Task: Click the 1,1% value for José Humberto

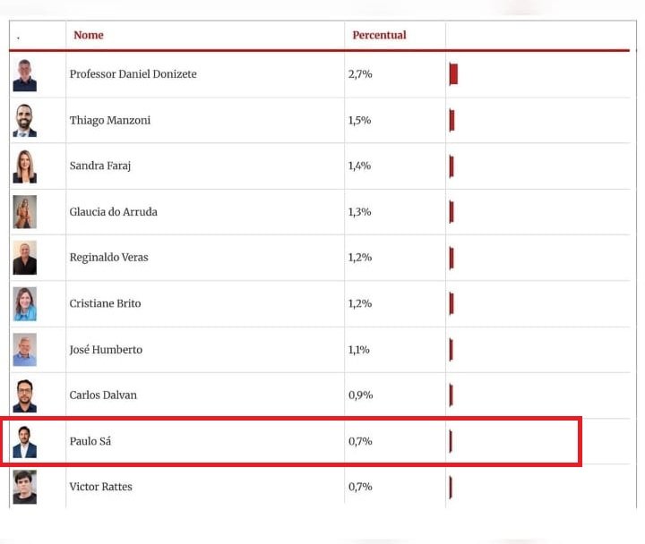Action: click(x=358, y=350)
